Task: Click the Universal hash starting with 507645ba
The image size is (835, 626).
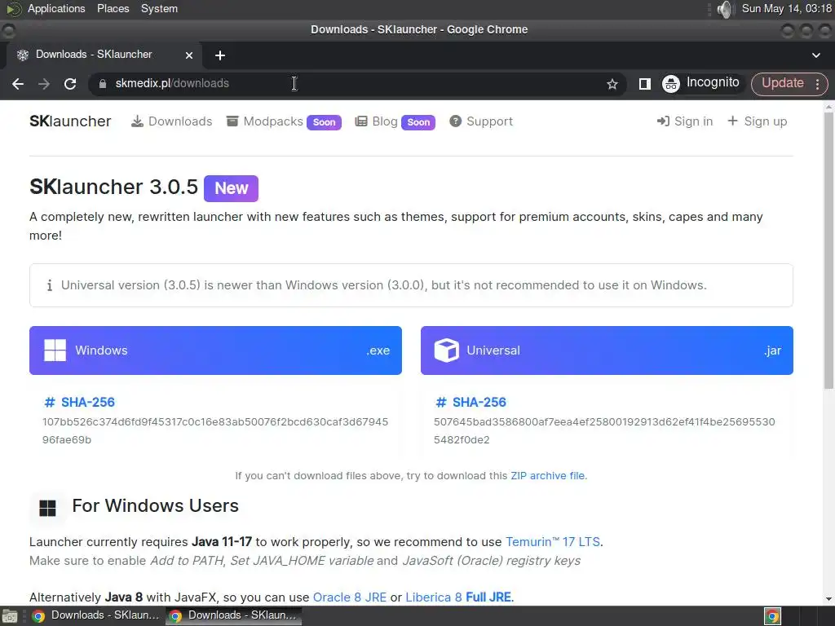Action: [604, 430]
